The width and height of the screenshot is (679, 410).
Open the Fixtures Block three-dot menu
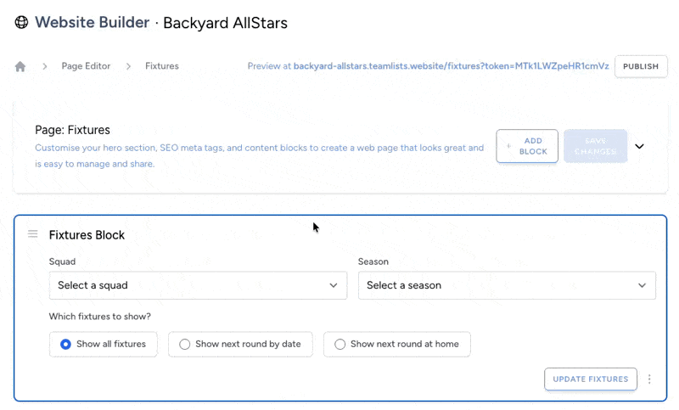[x=649, y=379]
